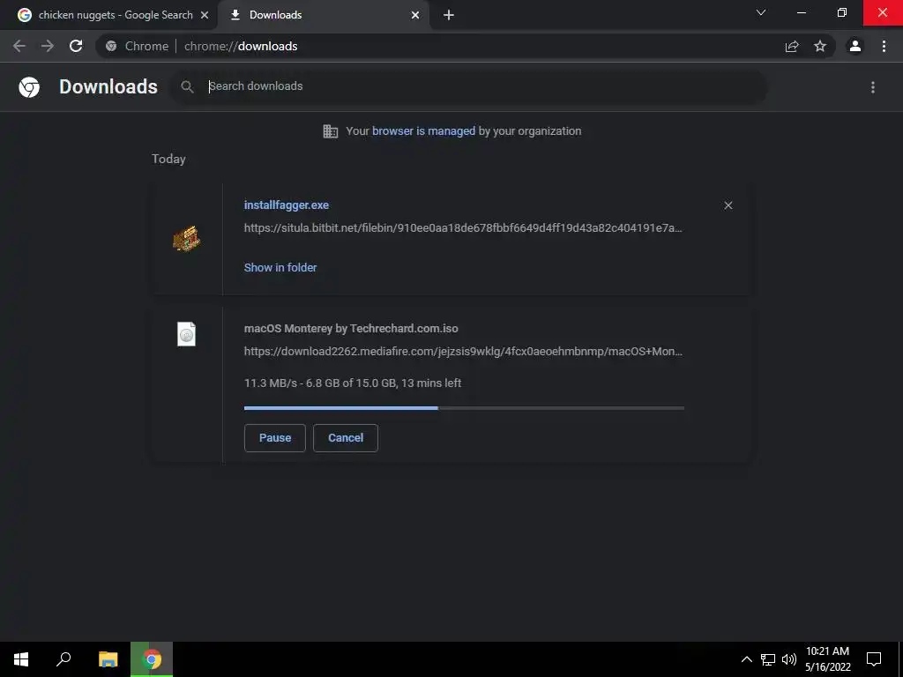The height and width of the screenshot is (677, 903).
Task: Close the Downloads tab
Action: [415, 15]
